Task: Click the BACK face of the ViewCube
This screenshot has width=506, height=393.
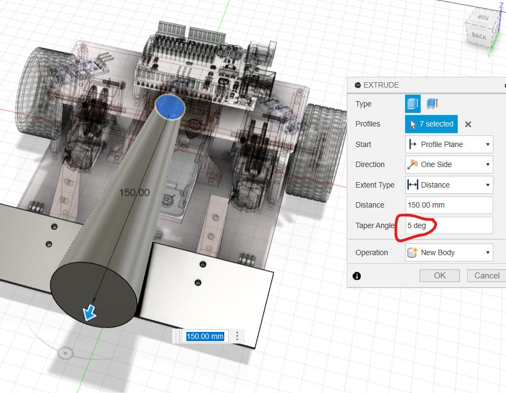Action: tap(479, 37)
